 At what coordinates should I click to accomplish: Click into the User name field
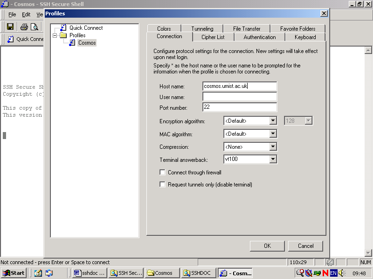239,97
